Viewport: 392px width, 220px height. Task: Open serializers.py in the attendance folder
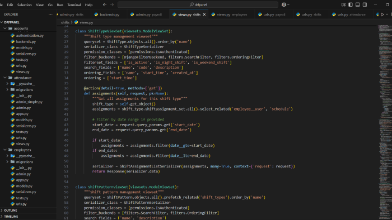[x=28, y=126]
